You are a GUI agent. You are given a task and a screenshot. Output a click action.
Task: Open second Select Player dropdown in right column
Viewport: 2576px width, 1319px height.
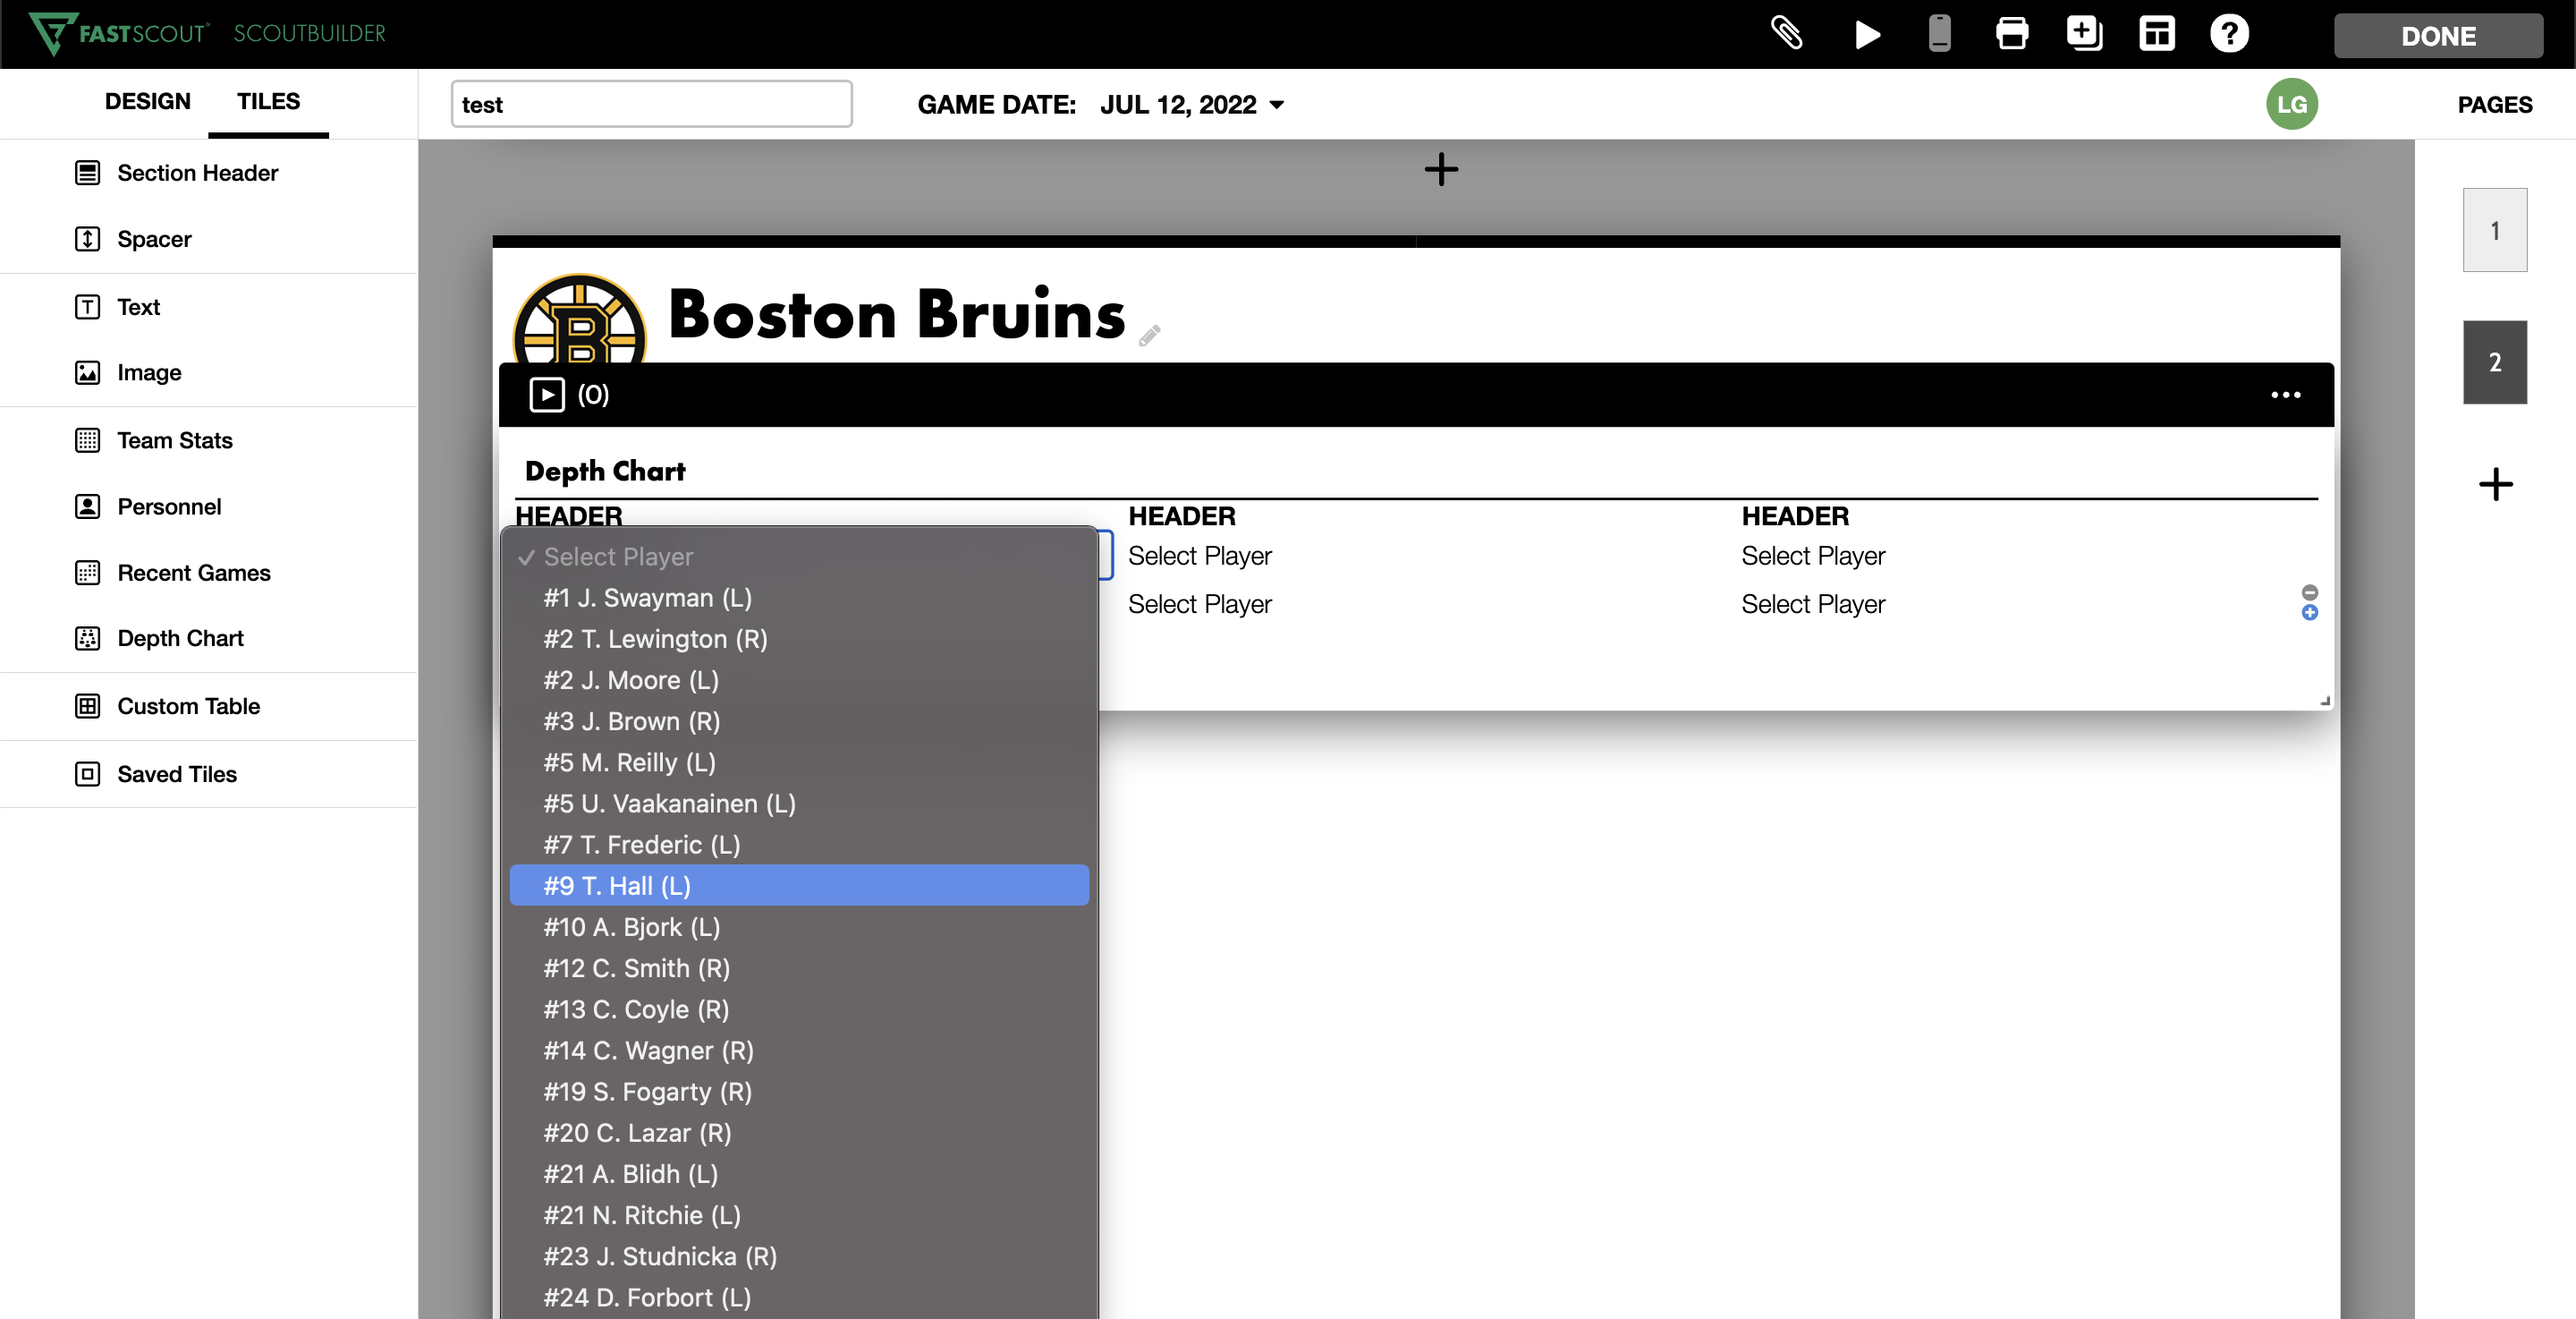(1812, 604)
